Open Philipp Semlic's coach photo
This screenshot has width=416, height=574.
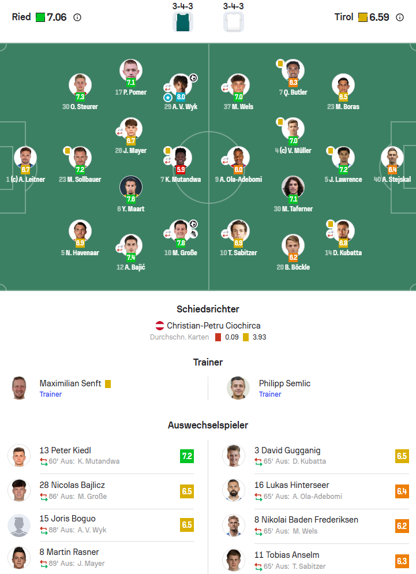[238, 388]
